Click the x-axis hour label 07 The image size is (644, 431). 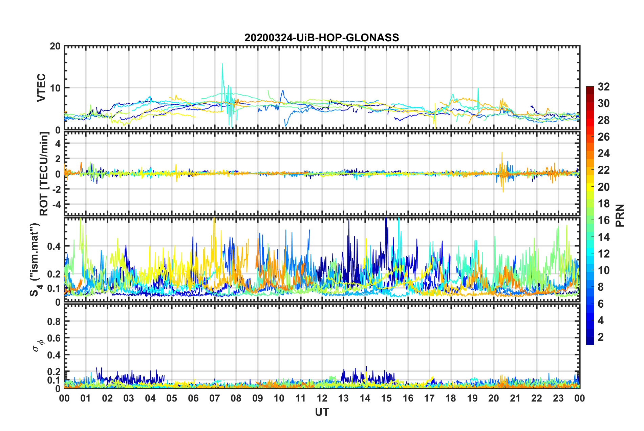click(x=215, y=398)
